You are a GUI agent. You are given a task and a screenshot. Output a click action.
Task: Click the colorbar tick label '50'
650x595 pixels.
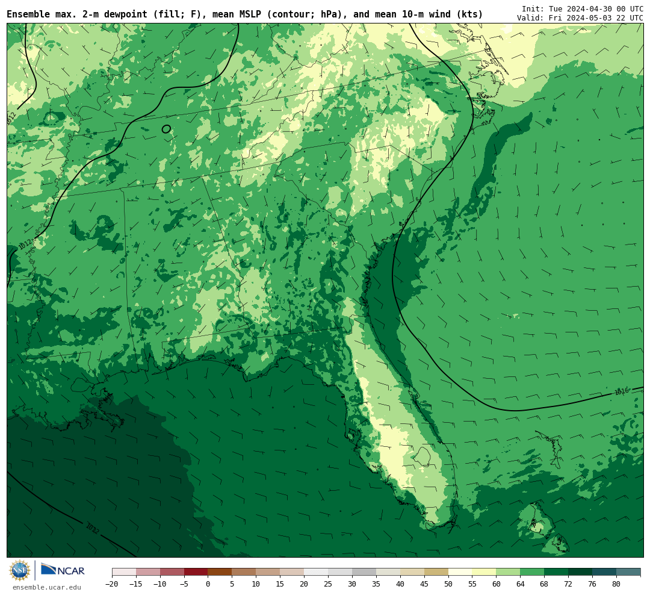448,584
